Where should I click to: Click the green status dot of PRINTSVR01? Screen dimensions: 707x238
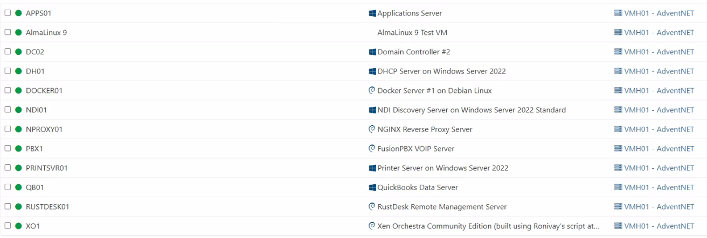[18, 168]
